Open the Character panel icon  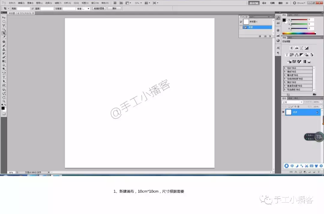point(278,48)
